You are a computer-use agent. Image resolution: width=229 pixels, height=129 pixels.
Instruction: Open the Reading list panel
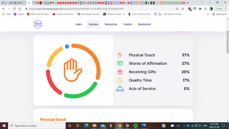pos(219,14)
